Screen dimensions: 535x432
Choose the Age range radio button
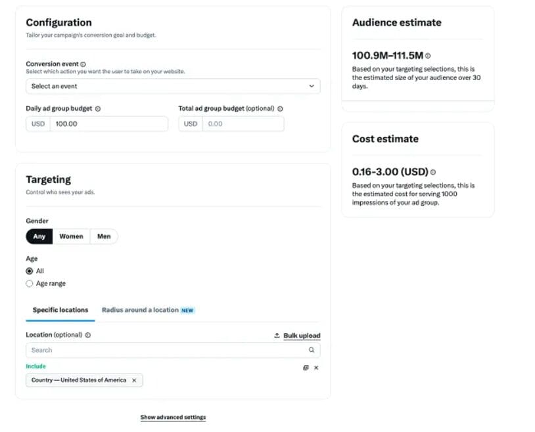click(29, 283)
